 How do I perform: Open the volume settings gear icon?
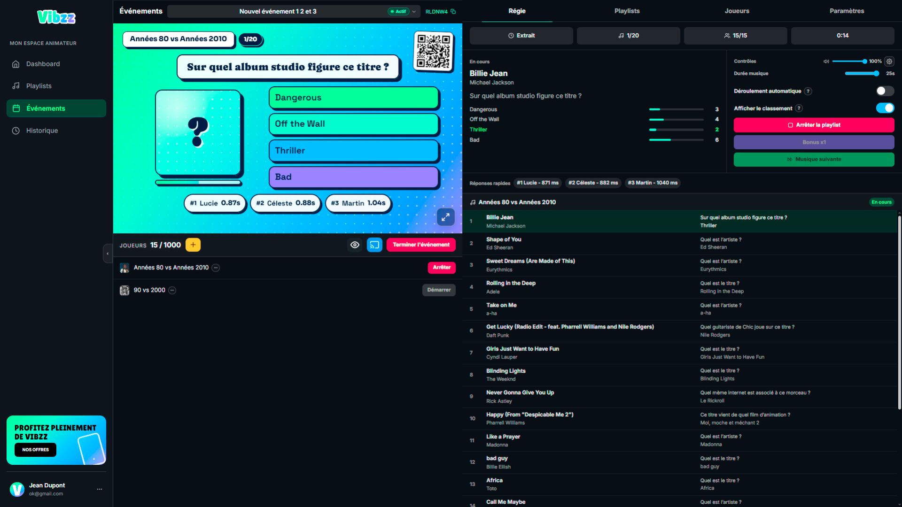click(x=889, y=61)
